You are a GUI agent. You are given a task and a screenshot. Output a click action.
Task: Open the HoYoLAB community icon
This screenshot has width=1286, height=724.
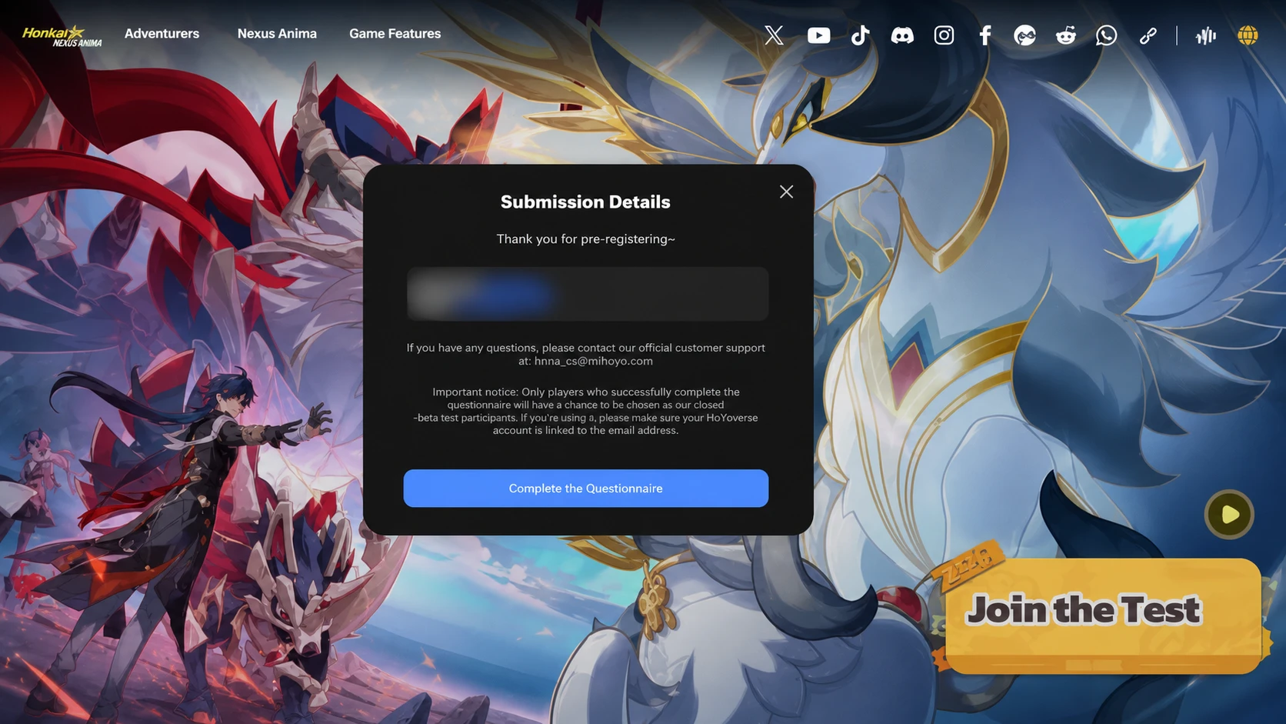[1024, 35]
